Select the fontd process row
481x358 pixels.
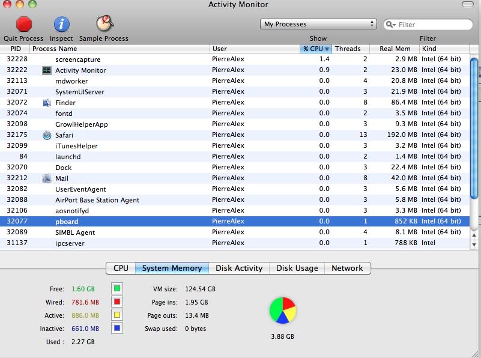[x=235, y=113]
